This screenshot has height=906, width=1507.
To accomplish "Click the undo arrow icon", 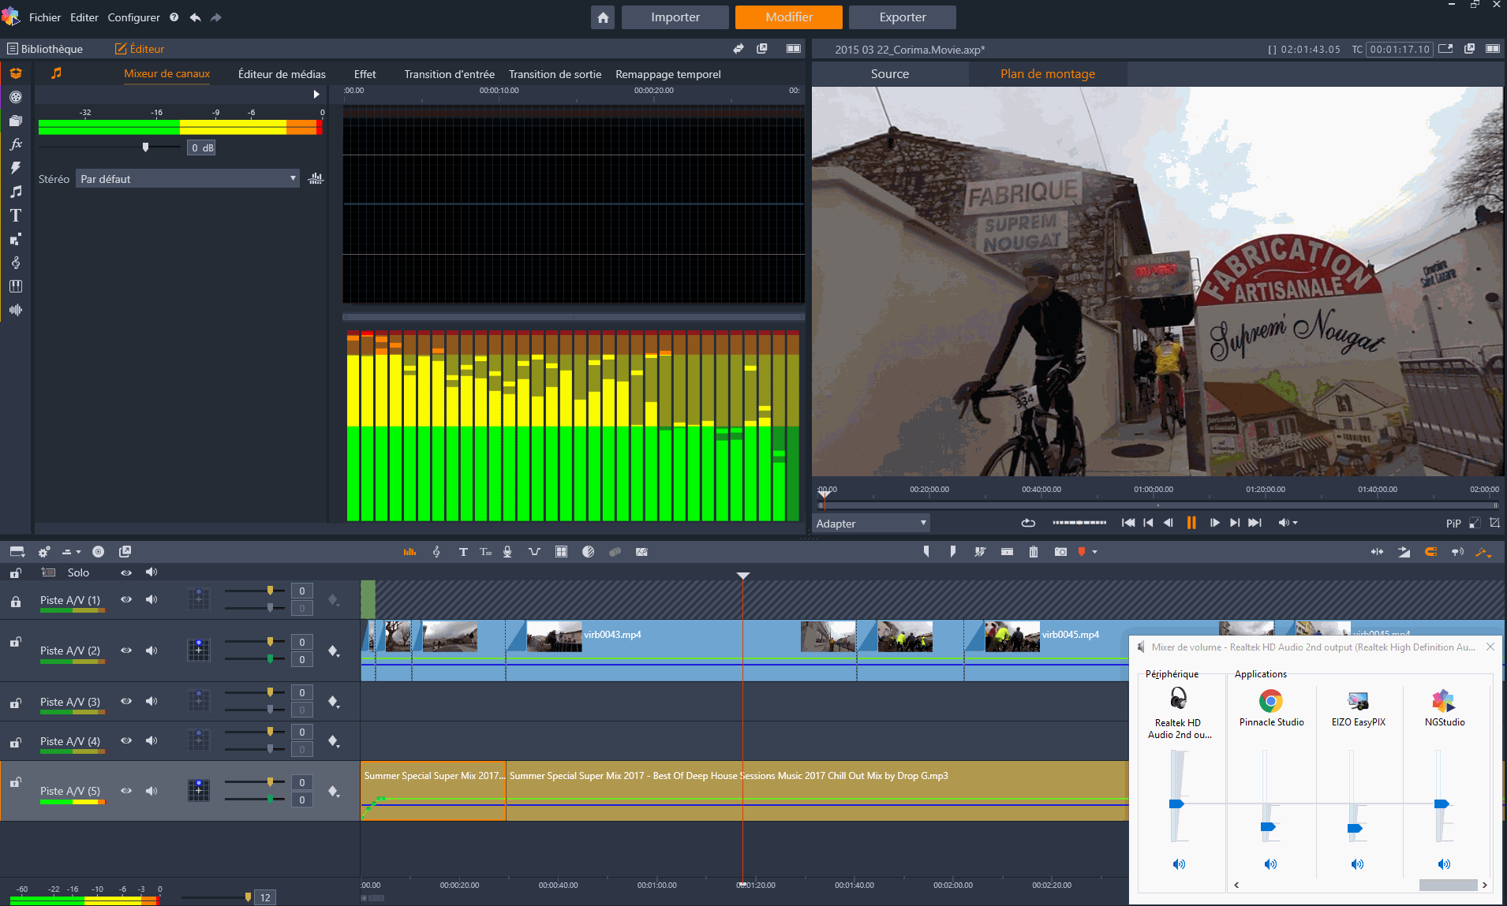I will click(195, 17).
